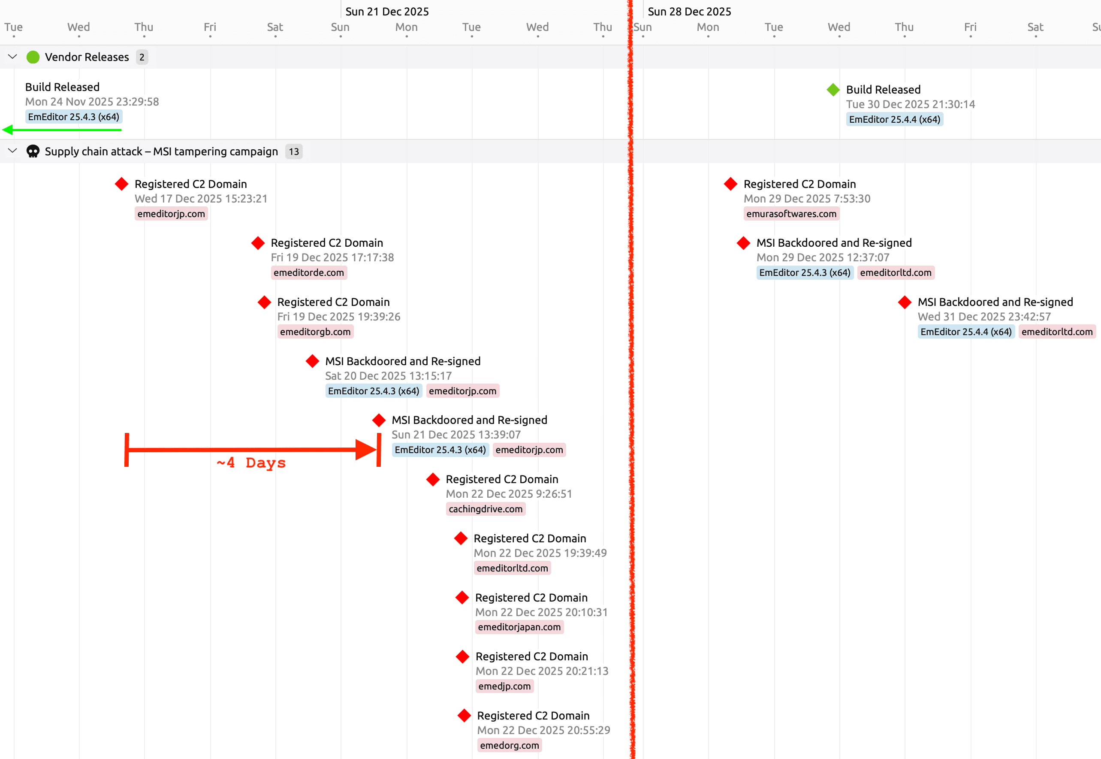Click the 13 event count badge
The height and width of the screenshot is (759, 1101).
coord(294,151)
